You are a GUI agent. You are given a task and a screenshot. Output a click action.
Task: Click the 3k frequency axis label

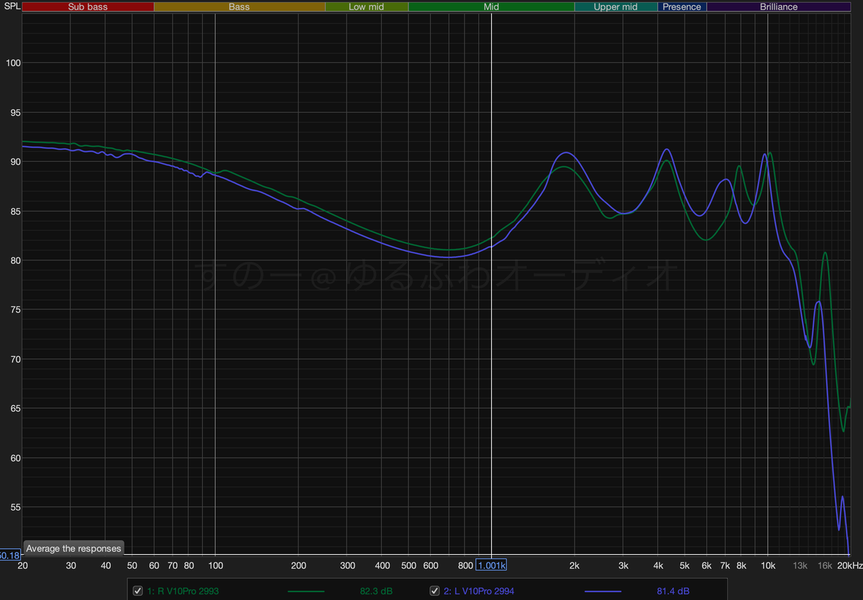[x=623, y=566]
